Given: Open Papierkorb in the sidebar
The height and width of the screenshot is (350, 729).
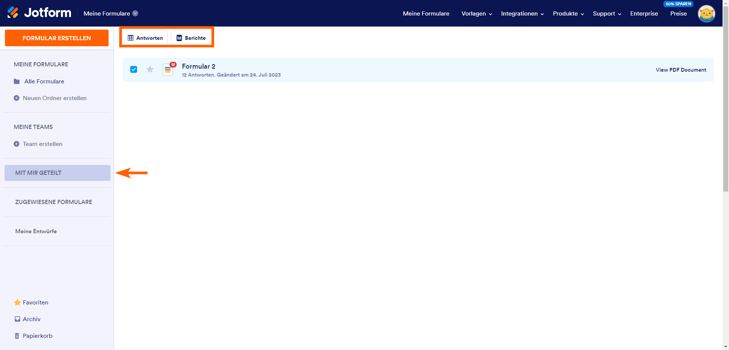Looking at the screenshot, I should 33,336.
